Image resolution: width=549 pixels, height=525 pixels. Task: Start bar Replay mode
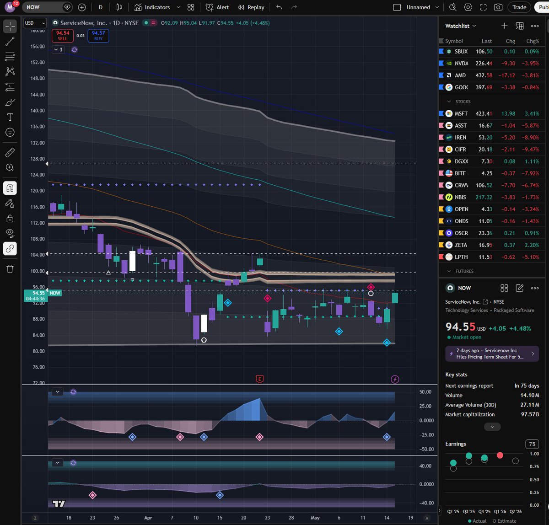point(251,7)
